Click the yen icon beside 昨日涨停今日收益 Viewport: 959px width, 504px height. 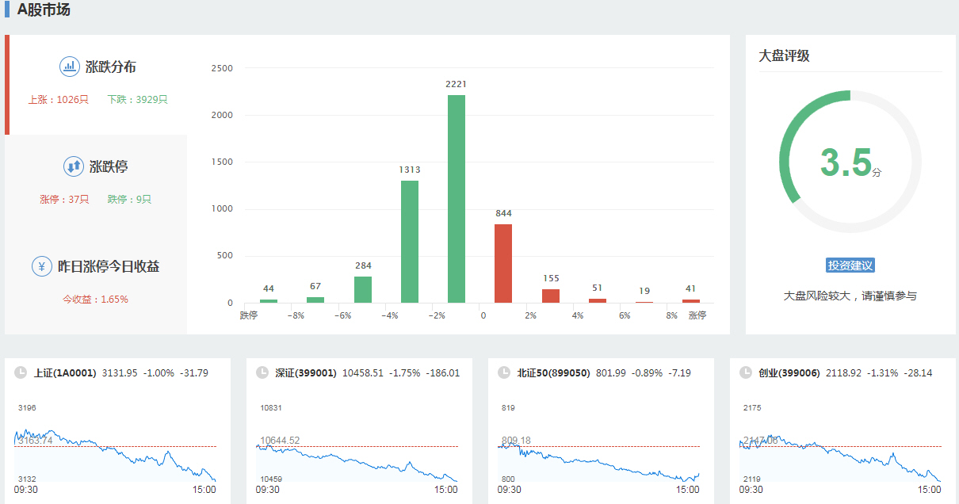click(42, 266)
